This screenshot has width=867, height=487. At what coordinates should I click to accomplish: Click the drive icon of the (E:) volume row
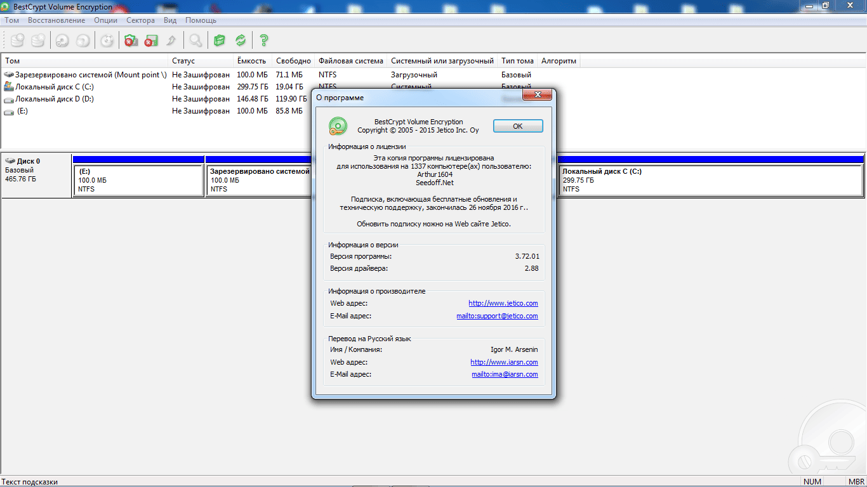9,112
